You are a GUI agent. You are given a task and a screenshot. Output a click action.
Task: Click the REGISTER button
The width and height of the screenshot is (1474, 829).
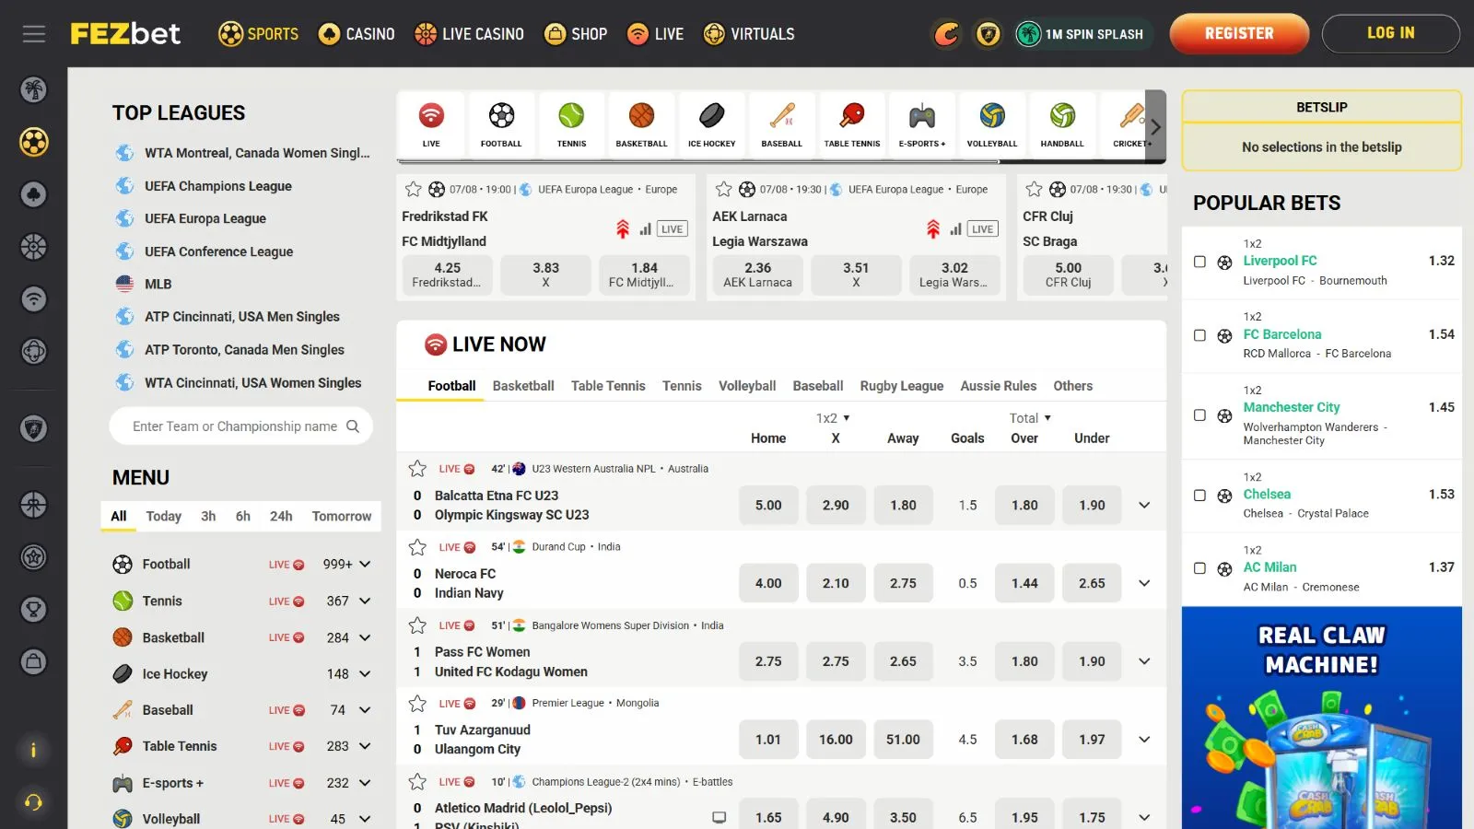(x=1238, y=34)
